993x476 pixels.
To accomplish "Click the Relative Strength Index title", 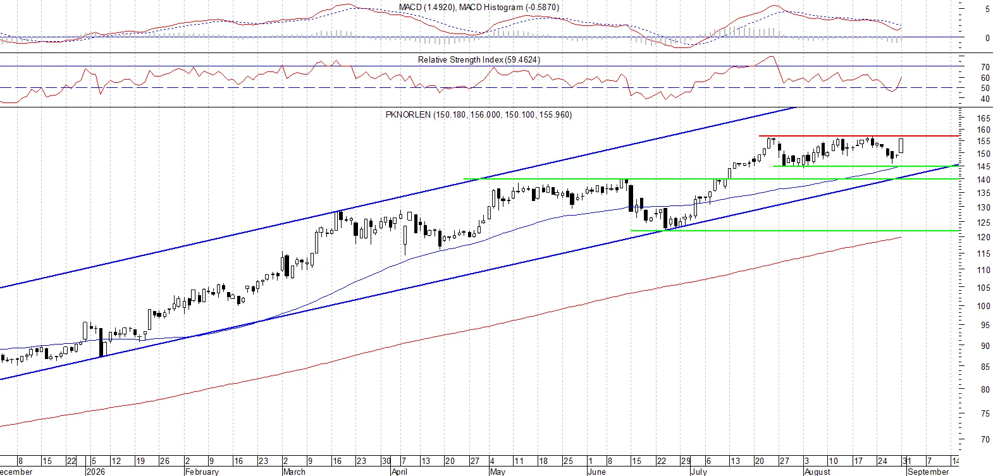I will (479, 59).
